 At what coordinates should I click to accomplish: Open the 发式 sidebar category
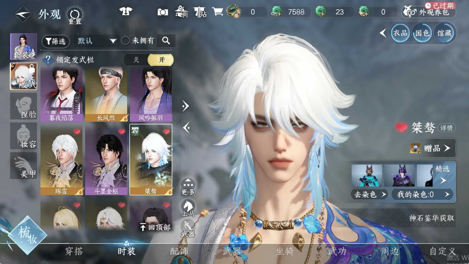click(24, 76)
